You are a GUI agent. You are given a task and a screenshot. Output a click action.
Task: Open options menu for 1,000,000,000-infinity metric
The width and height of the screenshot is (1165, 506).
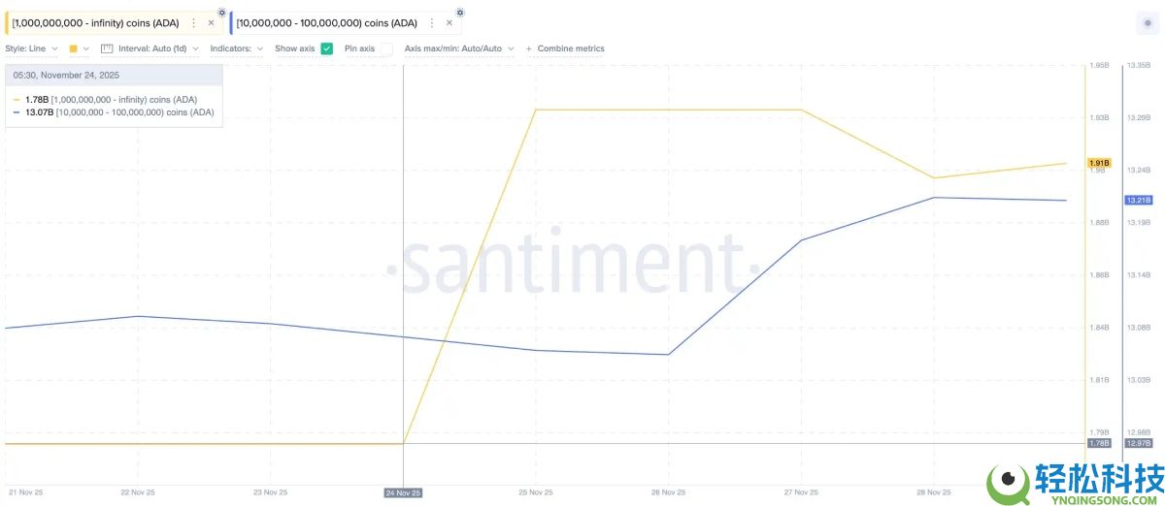pyautogui.click(x=194, y=22)
